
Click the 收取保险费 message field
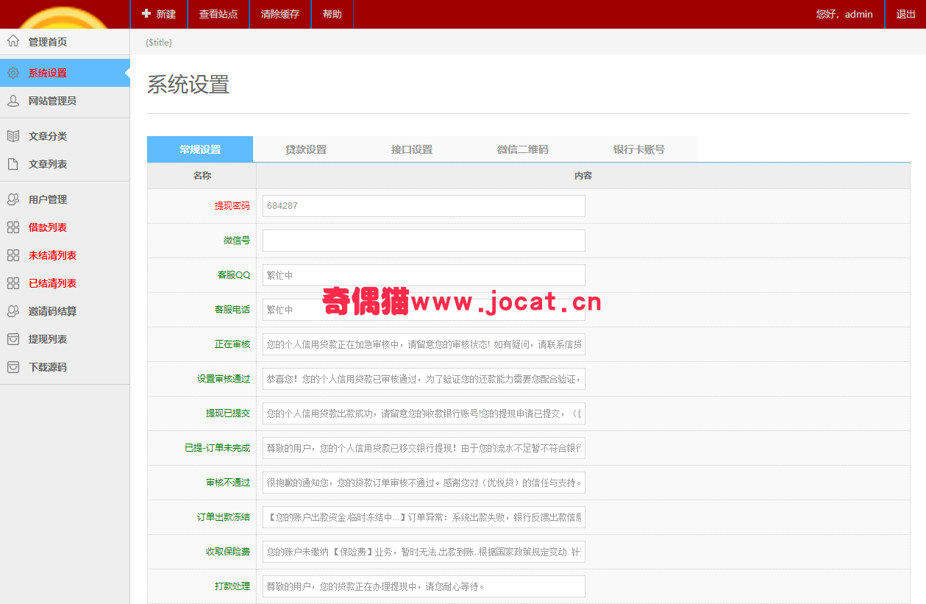[424, 552]
